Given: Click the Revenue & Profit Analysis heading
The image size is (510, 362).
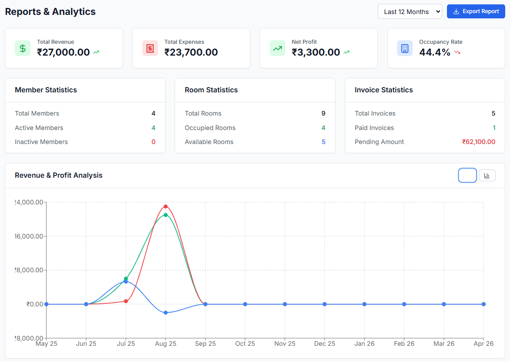Looking at the screenshot, I should 59,175.
